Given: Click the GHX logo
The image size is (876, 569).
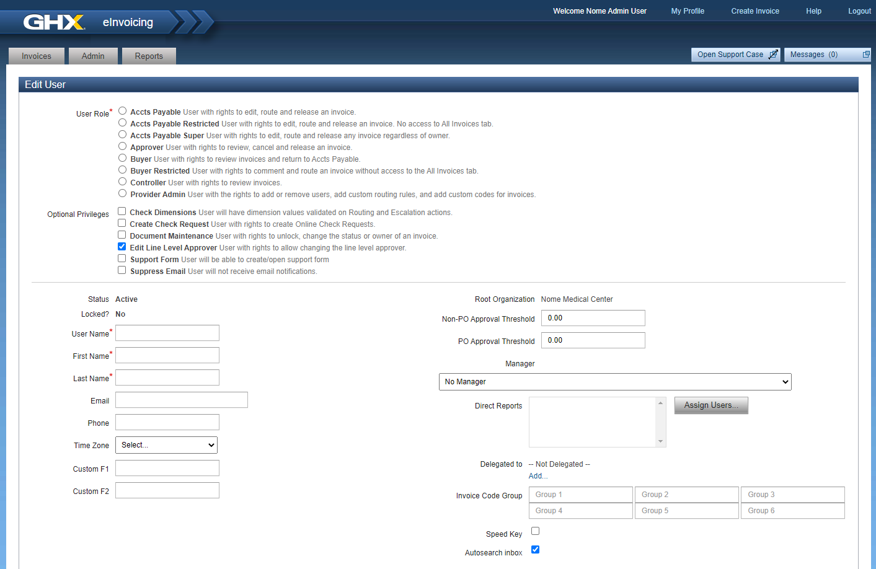Looking at the screenshot, I should [x=54, y=22].
